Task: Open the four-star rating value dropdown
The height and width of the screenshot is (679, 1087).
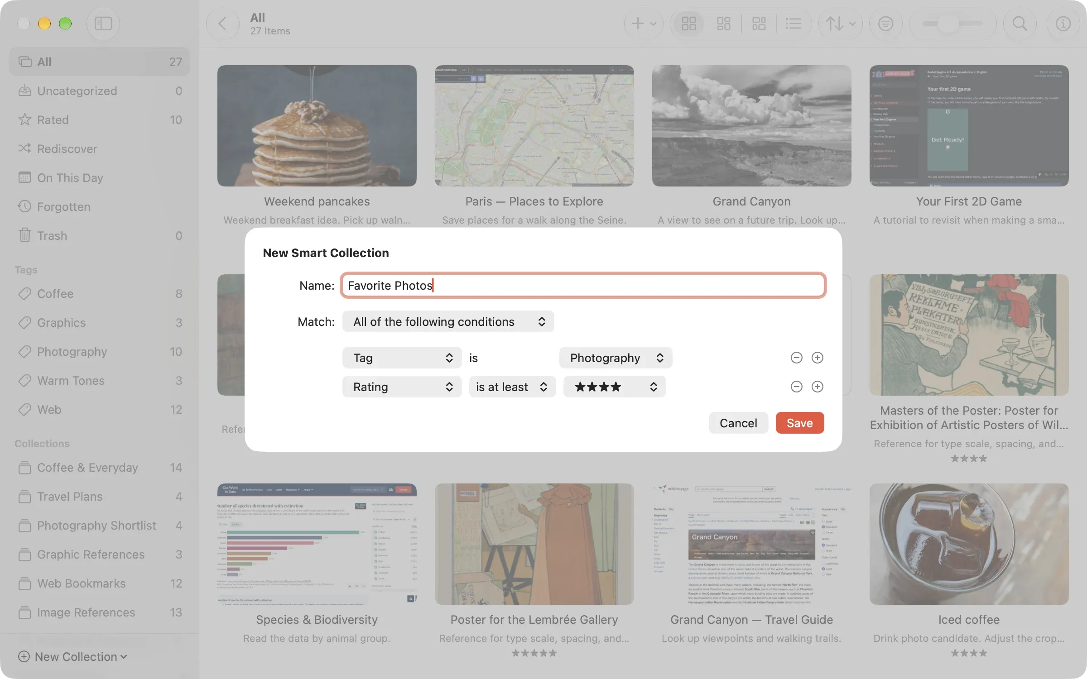Action: point(615,387)
